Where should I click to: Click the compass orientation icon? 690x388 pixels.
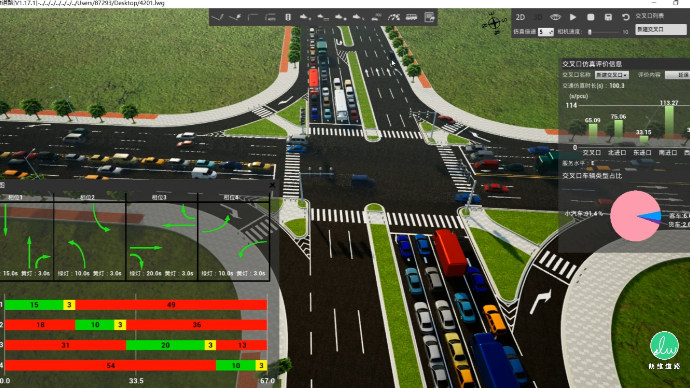pyautogui.click(x=494, y=23)
